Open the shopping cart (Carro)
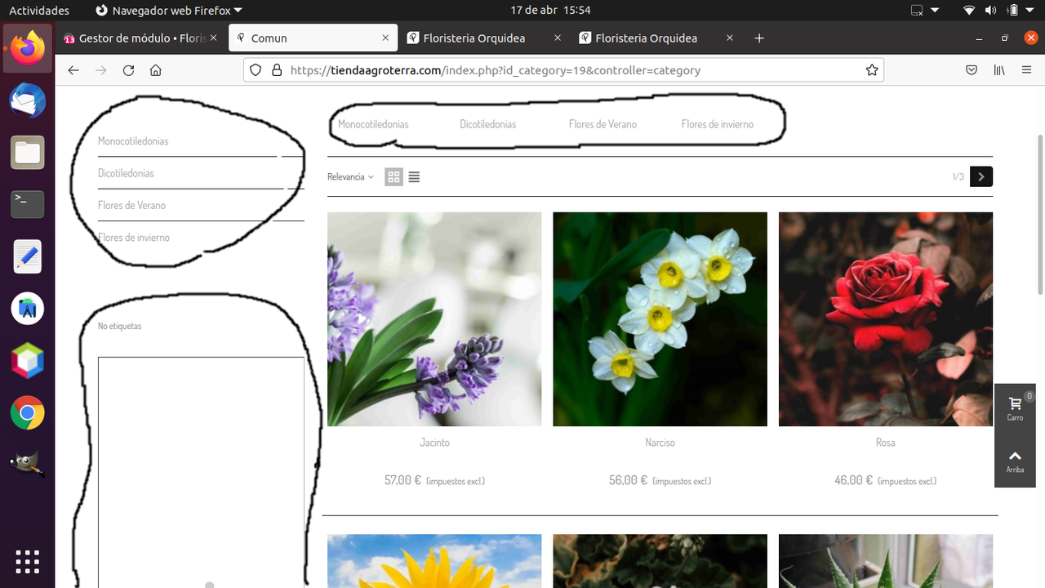Screen dimensions: 1045x588 click(1015, 409)
